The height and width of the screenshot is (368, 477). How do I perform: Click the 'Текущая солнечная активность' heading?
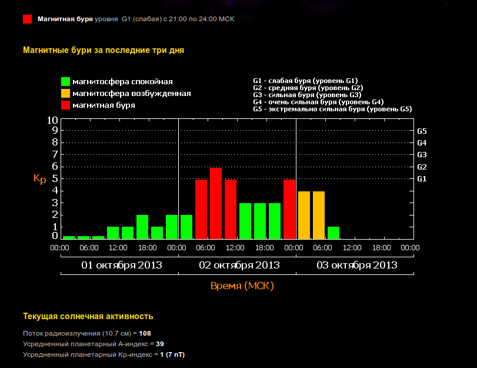(88, 316)
